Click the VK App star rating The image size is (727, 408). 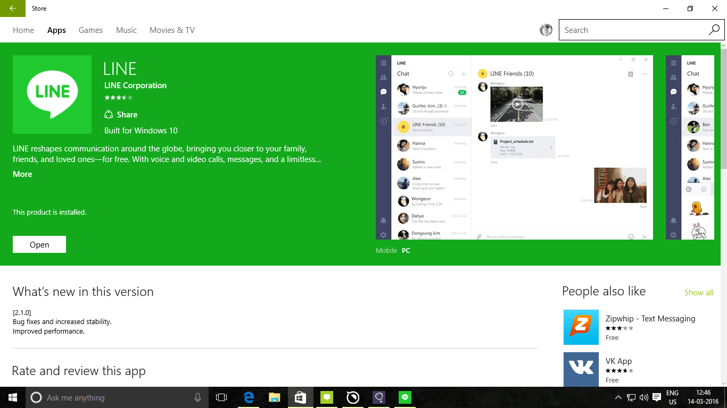click(619, 371)
